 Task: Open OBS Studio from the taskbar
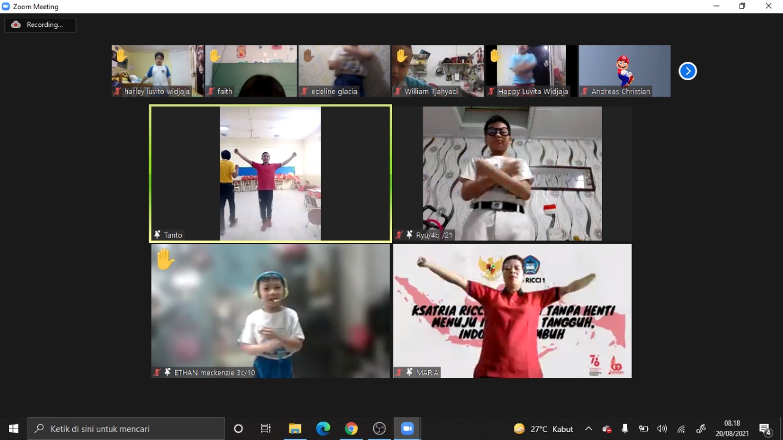coord(379,428)
